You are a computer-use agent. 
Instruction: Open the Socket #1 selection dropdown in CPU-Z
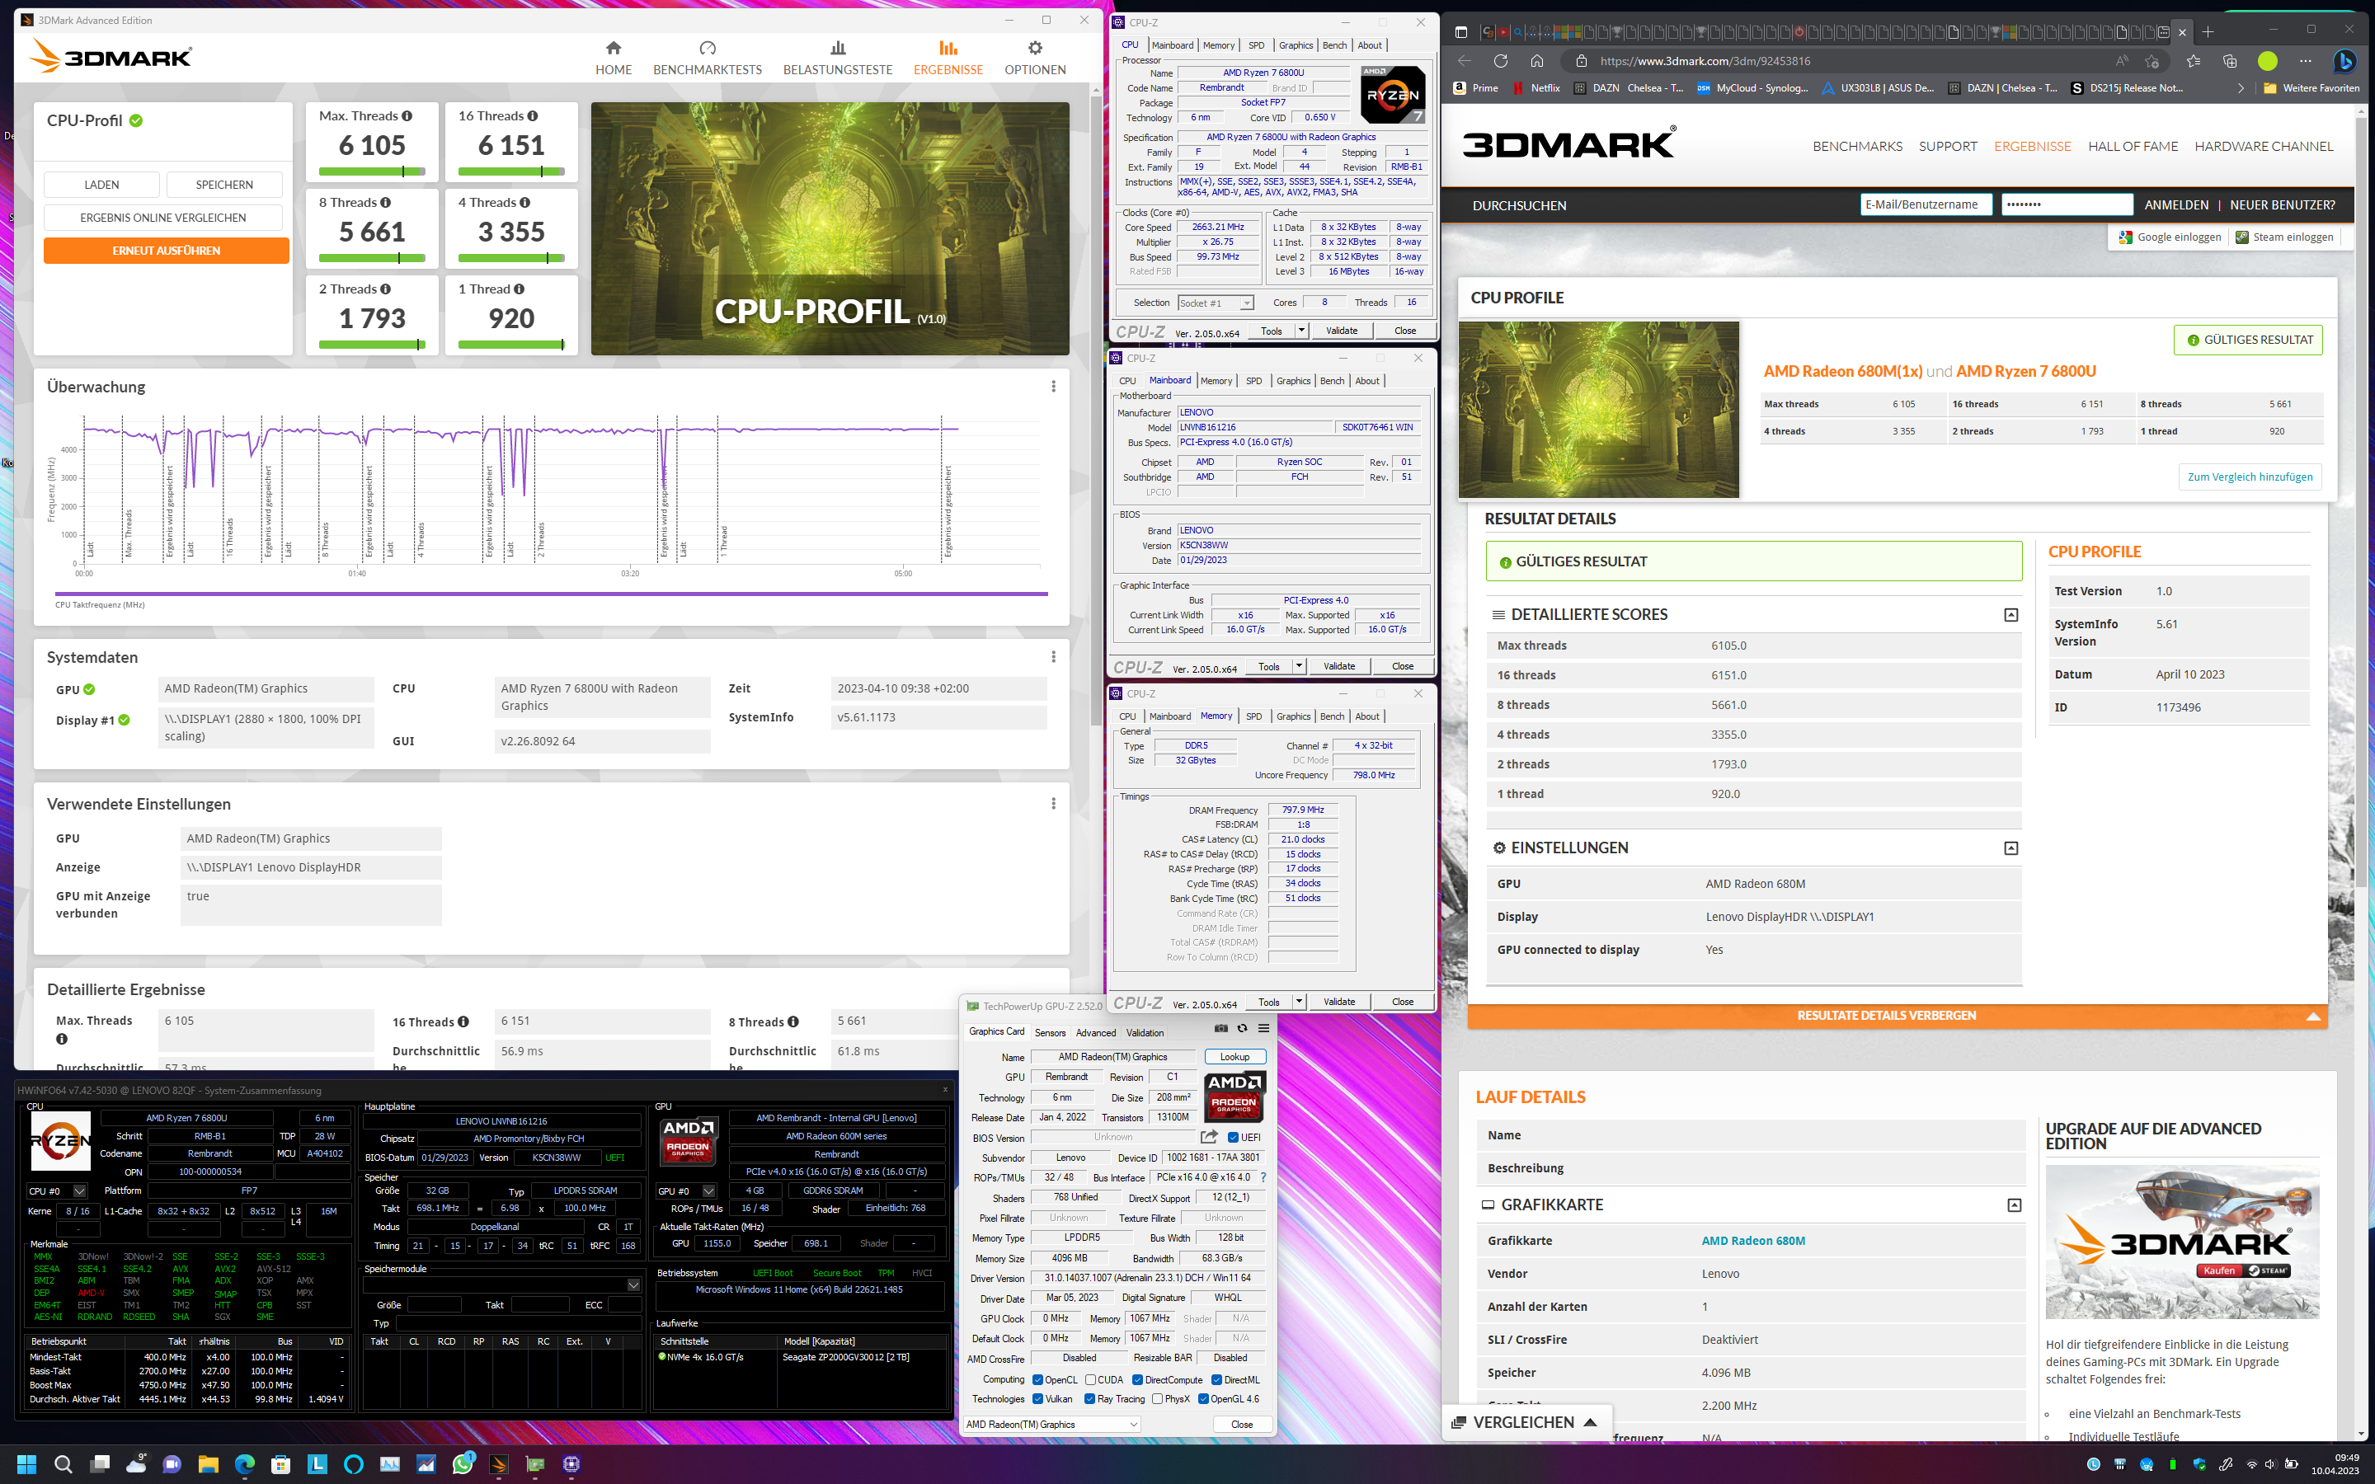1215,303
